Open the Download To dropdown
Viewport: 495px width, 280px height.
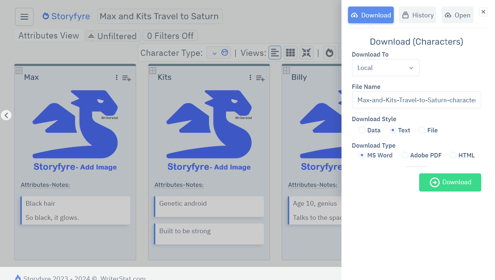[385, 67]
